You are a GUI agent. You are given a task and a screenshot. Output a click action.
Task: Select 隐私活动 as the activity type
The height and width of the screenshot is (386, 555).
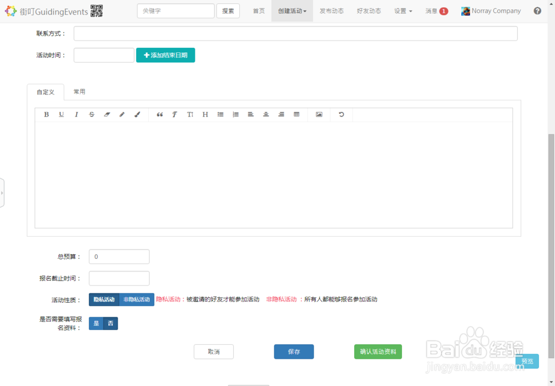pos(103,299)
